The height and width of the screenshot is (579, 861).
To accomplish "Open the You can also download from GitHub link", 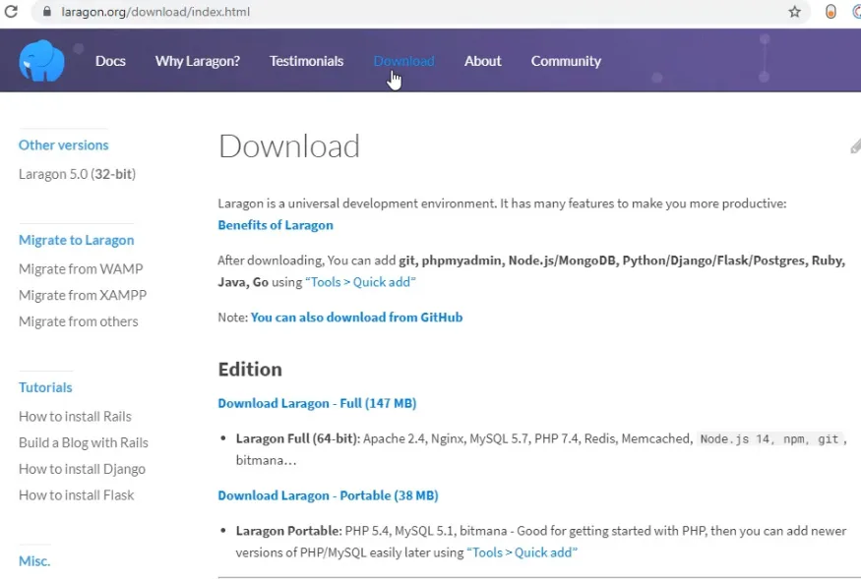I will [356, 318].
